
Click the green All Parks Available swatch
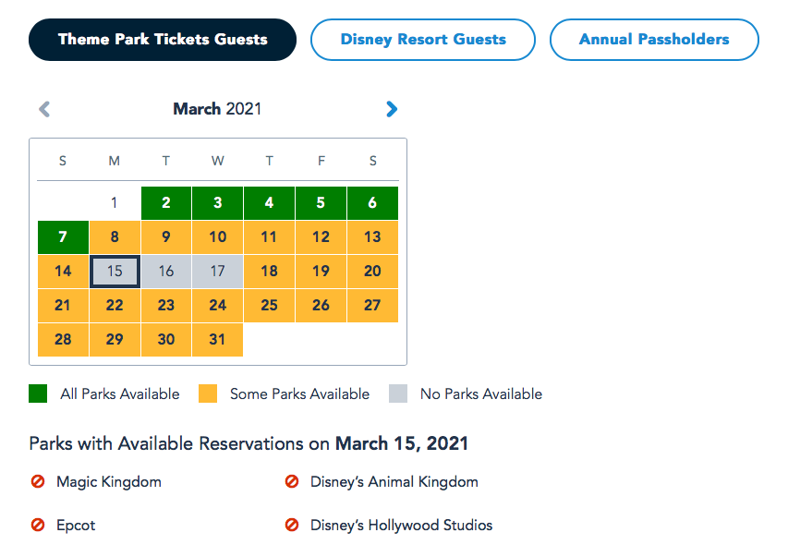tap(38, 394)
